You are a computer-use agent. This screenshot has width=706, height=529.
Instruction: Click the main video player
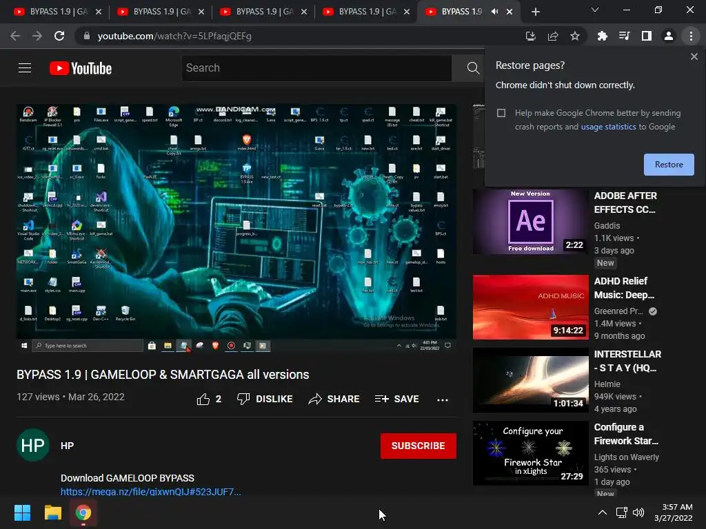[x=236, y=228]
